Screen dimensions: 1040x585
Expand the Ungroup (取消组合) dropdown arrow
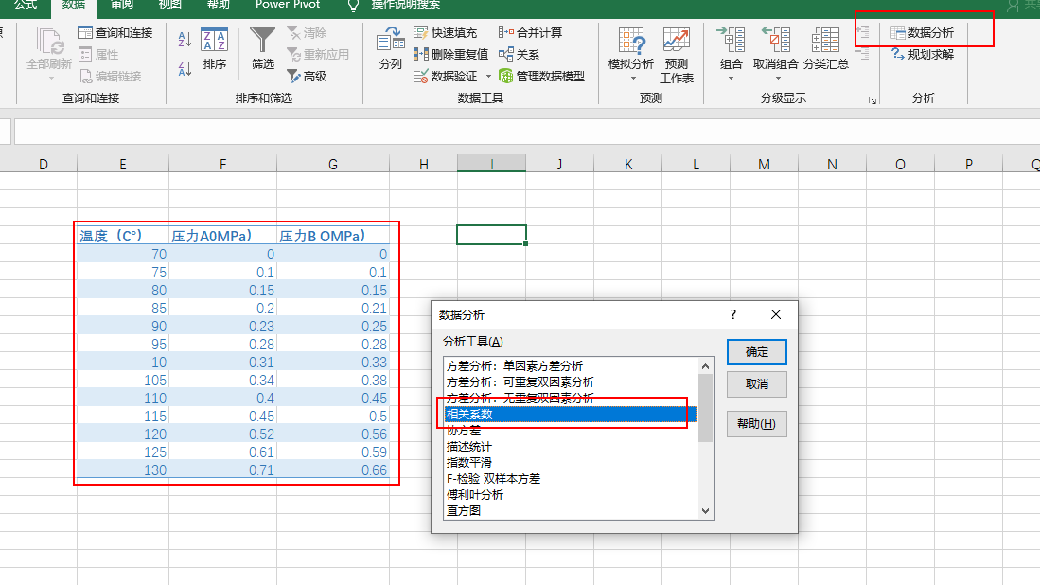coord(778,79)
